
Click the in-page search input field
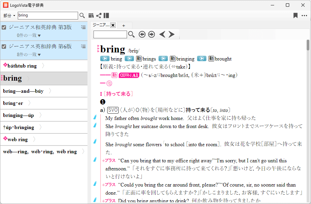(x=110, y=34)
